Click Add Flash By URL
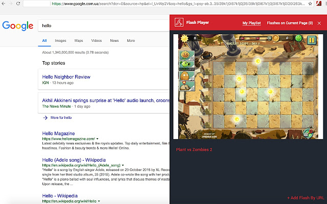 pyautogui.click(x=306, y=198)
